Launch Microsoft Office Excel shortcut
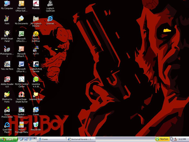Screen dimensions: 189x142 [21, 36]
